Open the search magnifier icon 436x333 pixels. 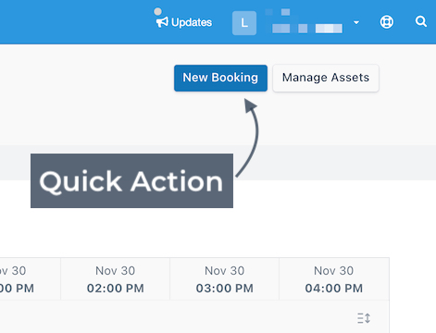(421, 21)
